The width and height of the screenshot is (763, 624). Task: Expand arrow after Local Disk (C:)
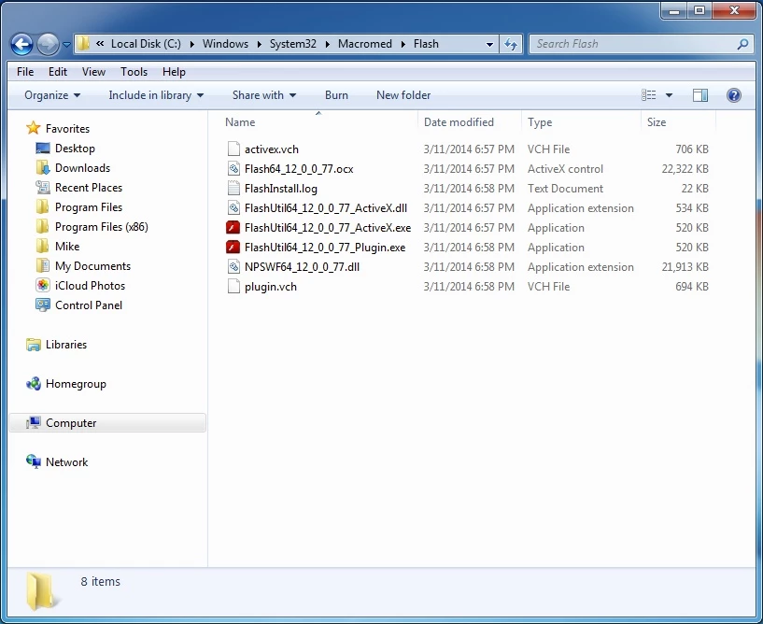pyautogui.click(x=192, y=44)
